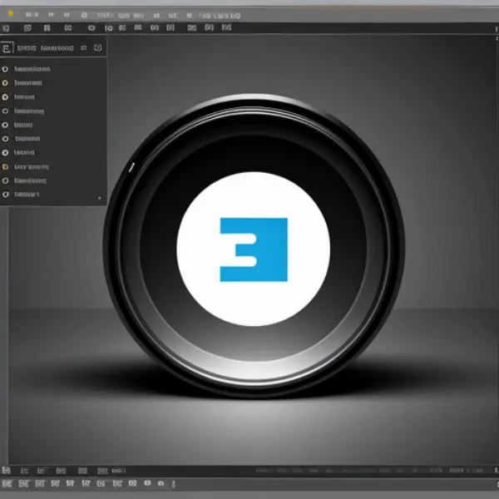Toggle the amber marker of the eighth list row
This screenshot has height=499, width=499.
click(x=5, y=167)
